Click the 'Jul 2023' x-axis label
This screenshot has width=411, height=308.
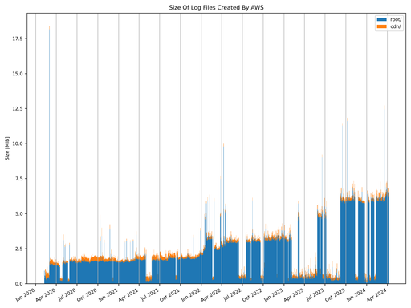coord(315,294)
